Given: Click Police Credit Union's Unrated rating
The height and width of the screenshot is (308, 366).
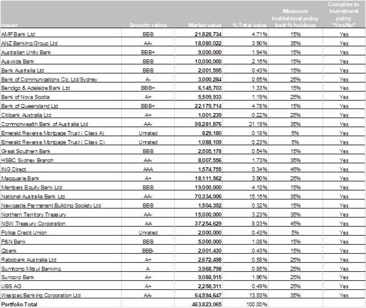Looking at the screenshot, I should [148, 233].
